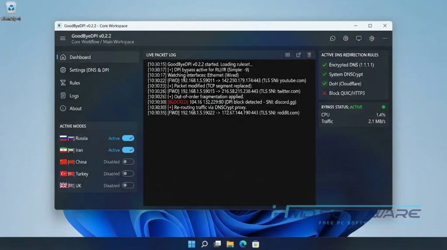Image resolution: width=447 pixels, height=250 pixels.
Task: Clear the packet log with trash icon
Action: [309, 55]
